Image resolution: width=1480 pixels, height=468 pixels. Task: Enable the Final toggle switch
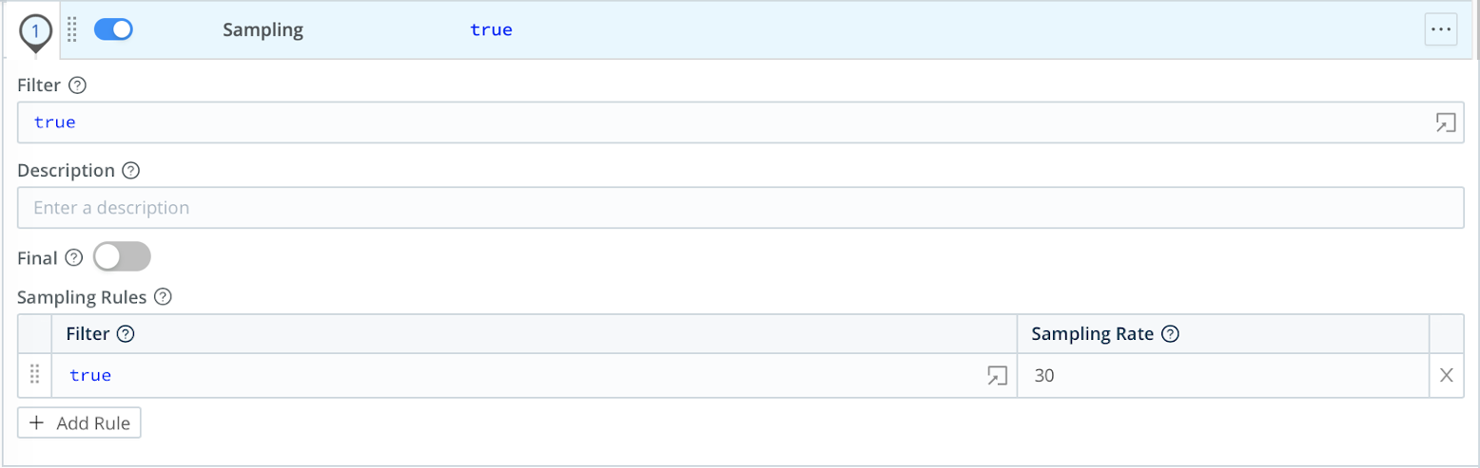(122, 257)
